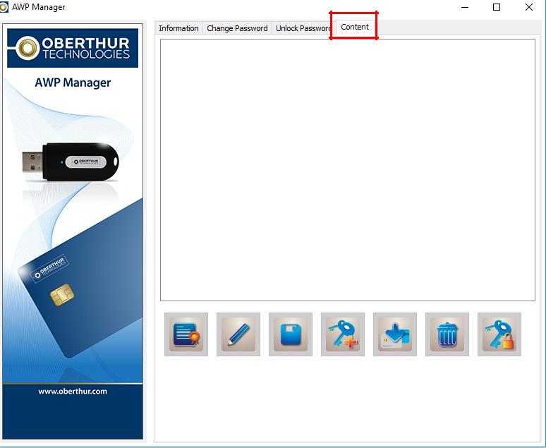Image resolution: width=546 pixels, height=448 pixels.
Task: Maximize the AWP Manager window
Action: (x=497, y=7)
